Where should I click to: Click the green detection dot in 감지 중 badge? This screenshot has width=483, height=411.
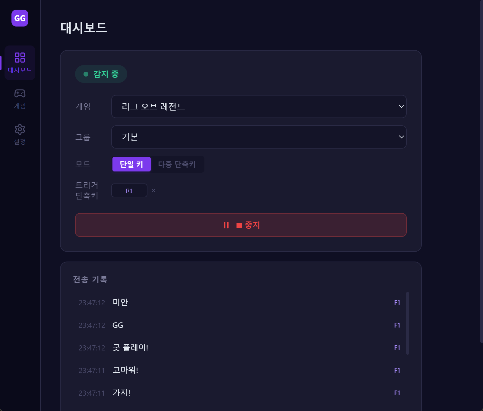pyautogui.click(x=85, y=74)
